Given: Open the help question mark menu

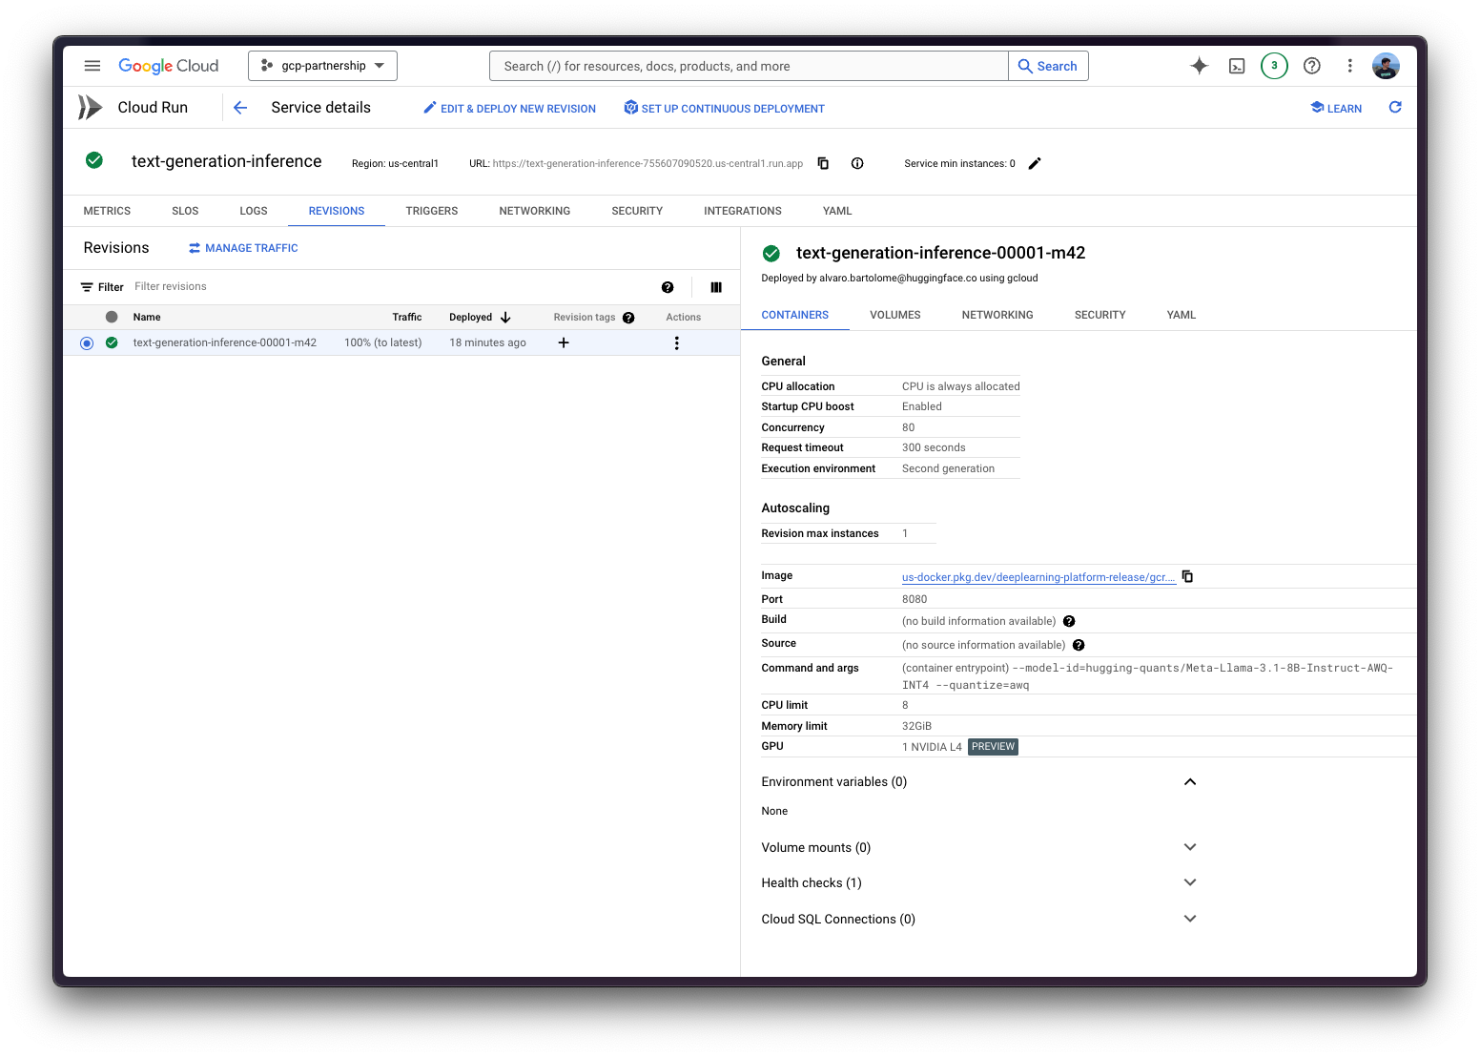Looking at the screenshot, I should point(1312,66).
